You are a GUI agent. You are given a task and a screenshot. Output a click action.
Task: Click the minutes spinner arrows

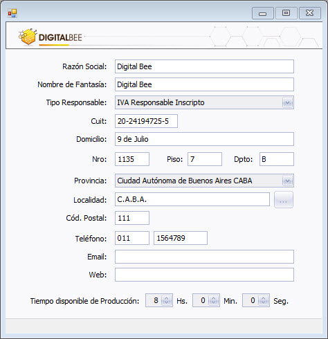point(213,300)
